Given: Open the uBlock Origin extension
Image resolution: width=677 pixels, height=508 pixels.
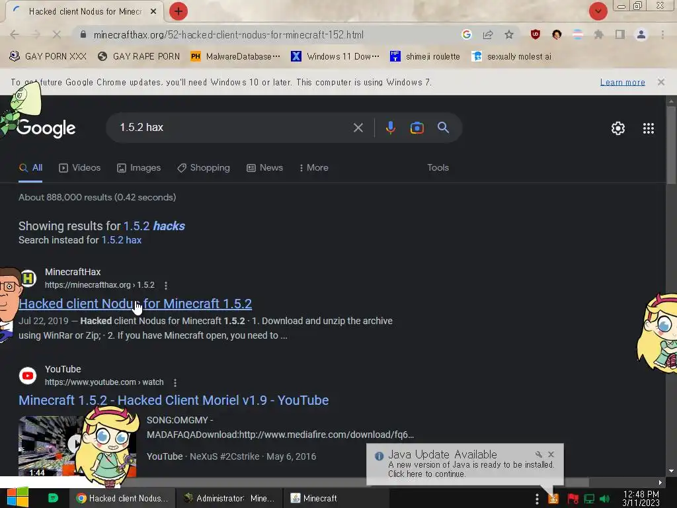Looking at the screenshot, I should 536,34.
